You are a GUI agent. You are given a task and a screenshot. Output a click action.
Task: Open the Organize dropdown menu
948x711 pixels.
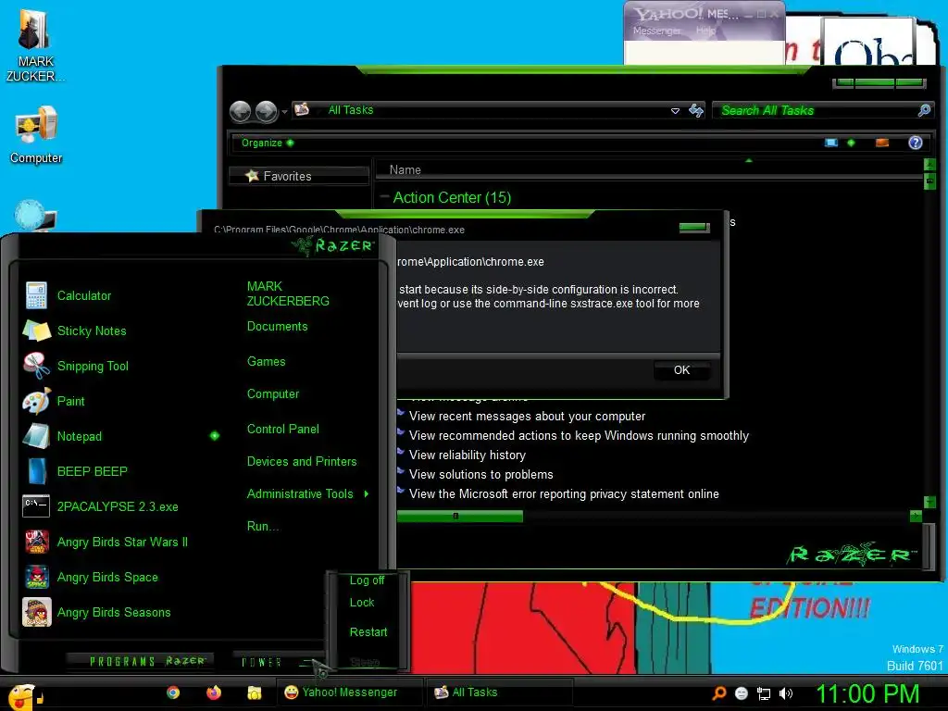pyautogui.click(x=268, y=143)
